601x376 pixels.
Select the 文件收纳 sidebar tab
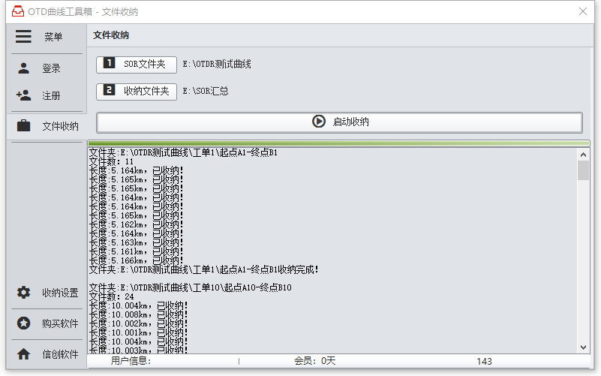click(x=60, y=126)
